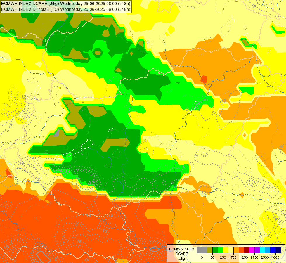Click the '0' legend tick value

click(202, 257)
